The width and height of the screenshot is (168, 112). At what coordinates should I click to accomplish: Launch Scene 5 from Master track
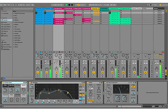point(154,19)
